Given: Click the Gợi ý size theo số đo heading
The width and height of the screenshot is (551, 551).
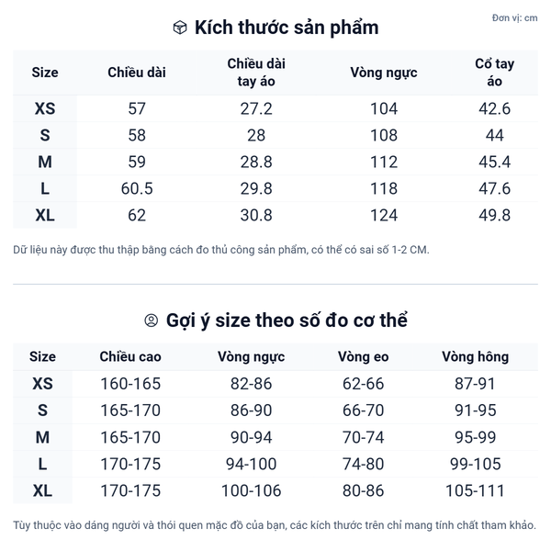Looking at the screenshot, I should point(287,320).
